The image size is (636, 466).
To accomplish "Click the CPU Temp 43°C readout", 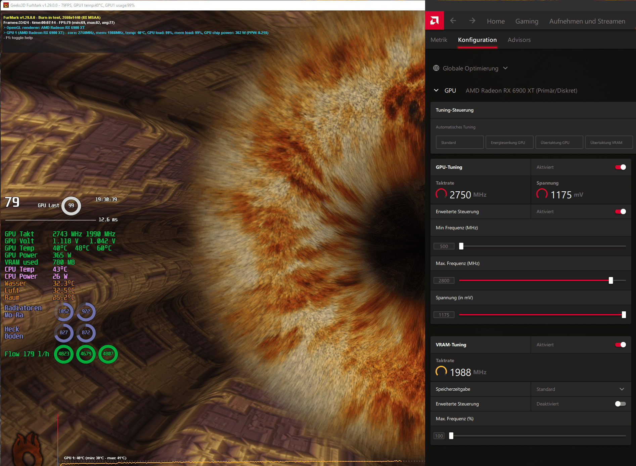I will click(x=36, y=269).
